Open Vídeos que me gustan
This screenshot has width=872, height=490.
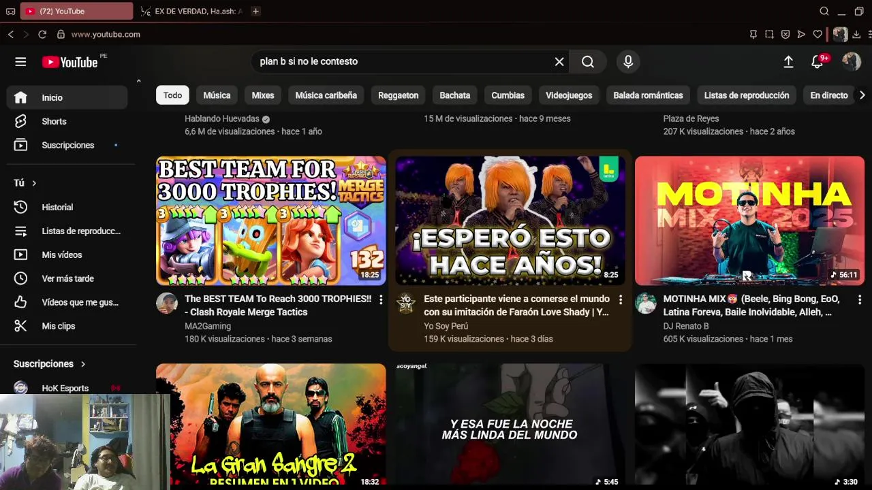click(x=67, y=302)
